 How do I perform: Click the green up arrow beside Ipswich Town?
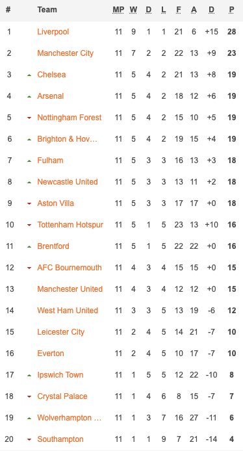click(x=29, y=376)
